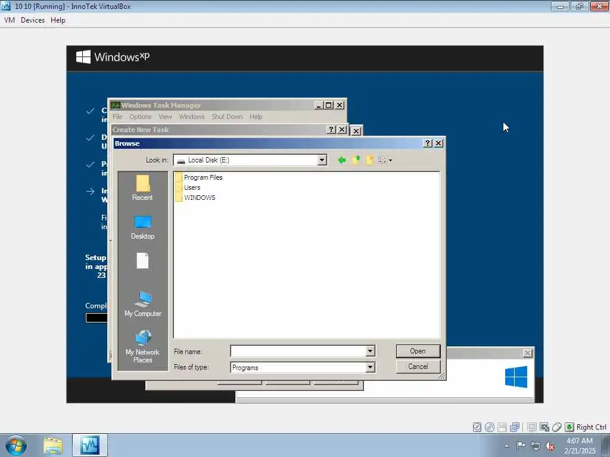
Task: Click the VirtualBox title bar icon
Action: tap(6, 6)
